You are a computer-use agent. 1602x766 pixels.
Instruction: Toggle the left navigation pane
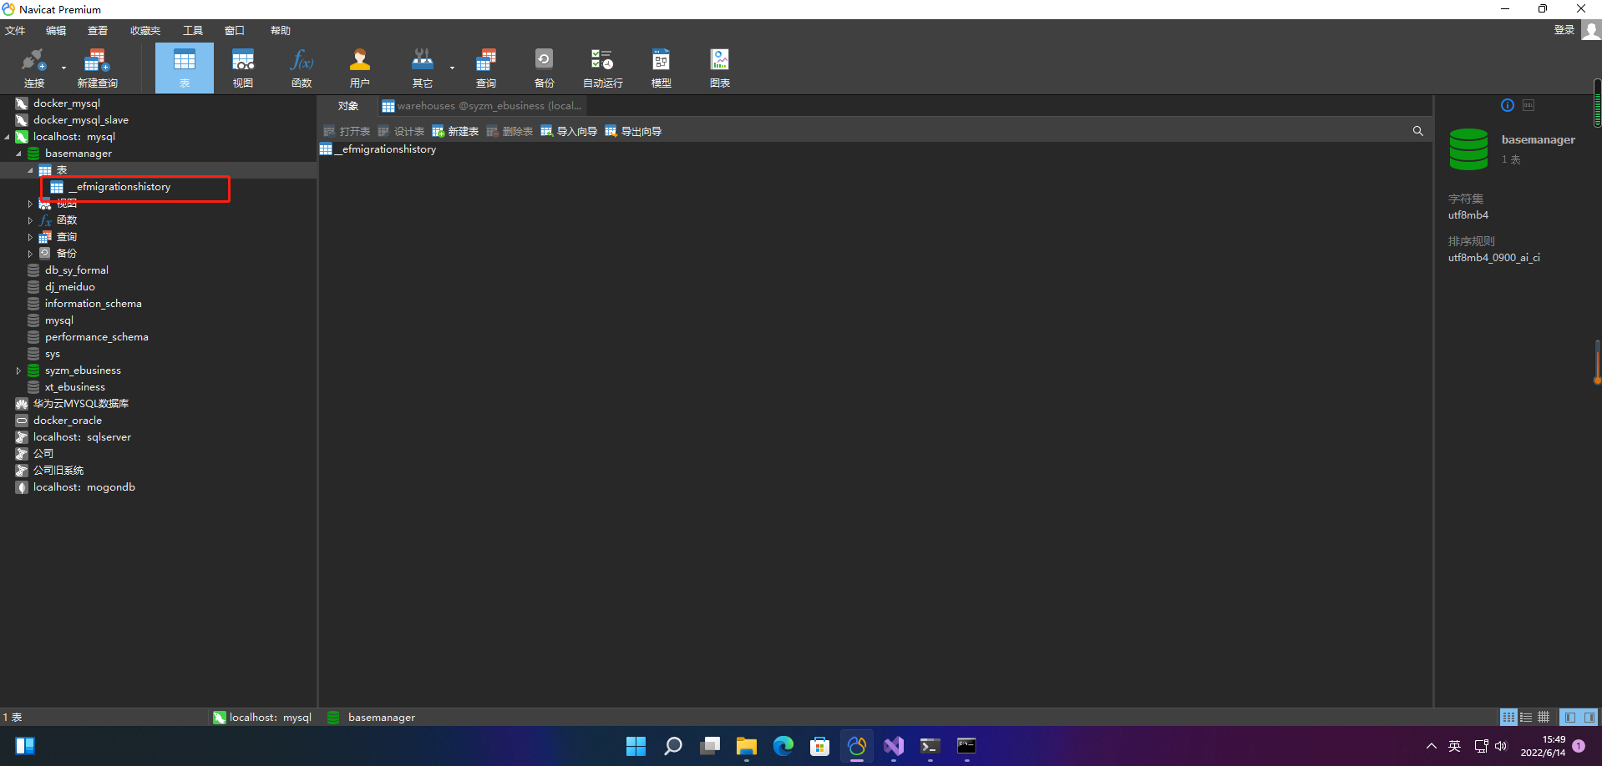tap(1570, 717)
